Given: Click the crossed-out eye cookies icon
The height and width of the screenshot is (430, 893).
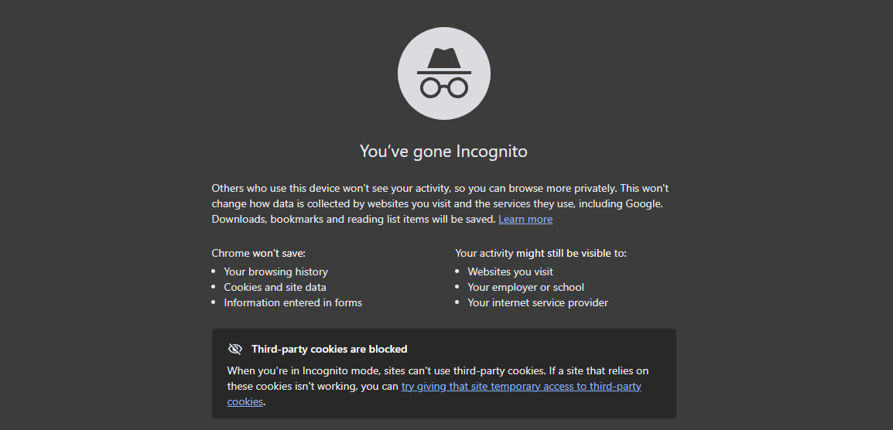Looking at the screenshot, I should [235, 349].
